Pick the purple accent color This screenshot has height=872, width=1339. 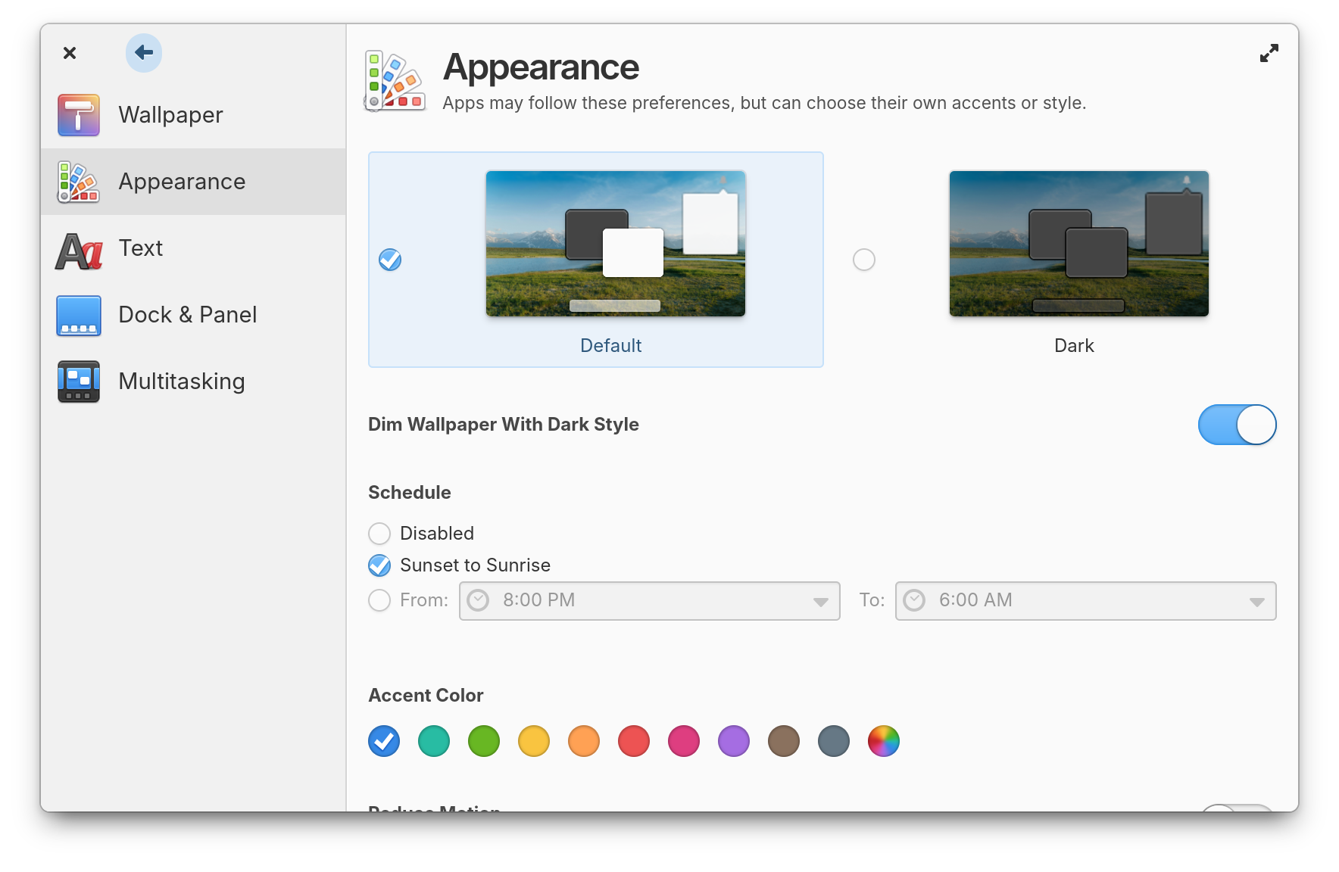pyautogui.click(x=734, y=741)
